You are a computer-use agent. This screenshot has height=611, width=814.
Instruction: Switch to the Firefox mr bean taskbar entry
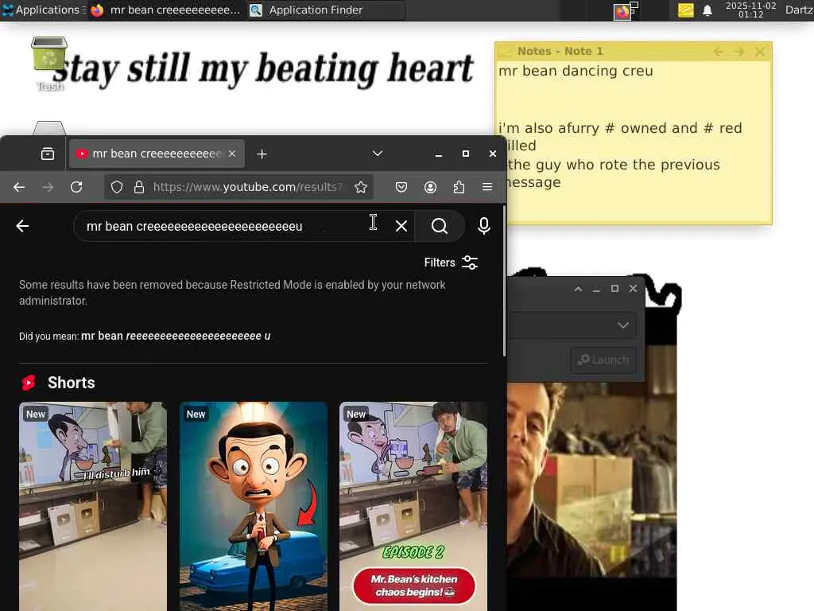(x=165, y=10)
